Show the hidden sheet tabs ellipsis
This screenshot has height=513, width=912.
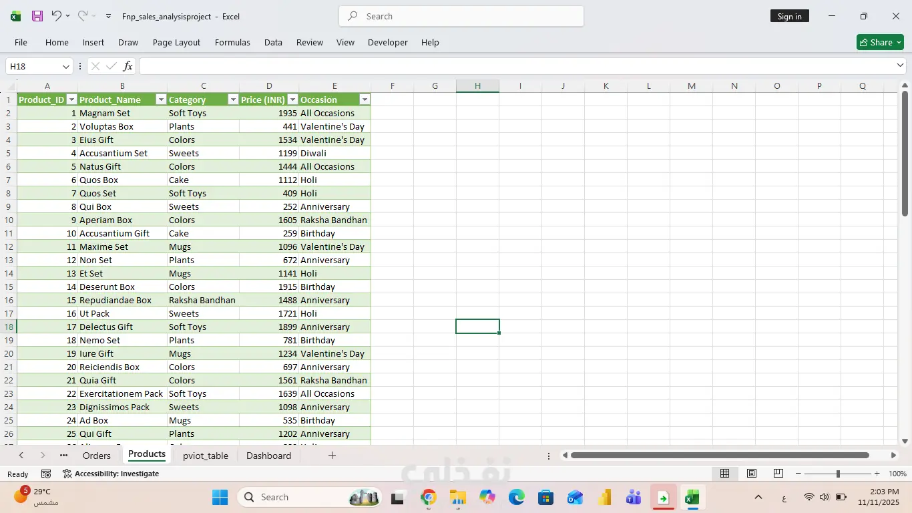pos(63,456)
